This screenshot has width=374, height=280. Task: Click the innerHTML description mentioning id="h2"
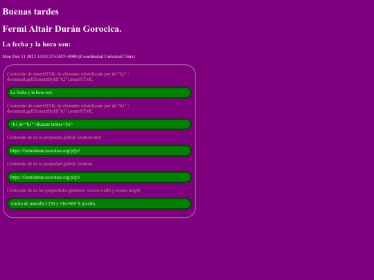click(68, 77)
